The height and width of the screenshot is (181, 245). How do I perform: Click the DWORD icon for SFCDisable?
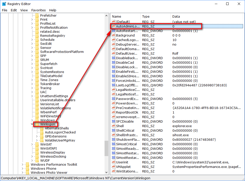(114, 121)
